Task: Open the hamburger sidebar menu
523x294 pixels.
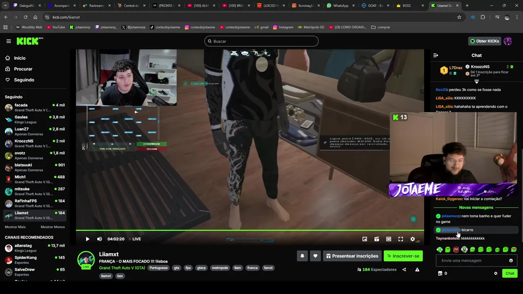Action: (x=9, y=41)
